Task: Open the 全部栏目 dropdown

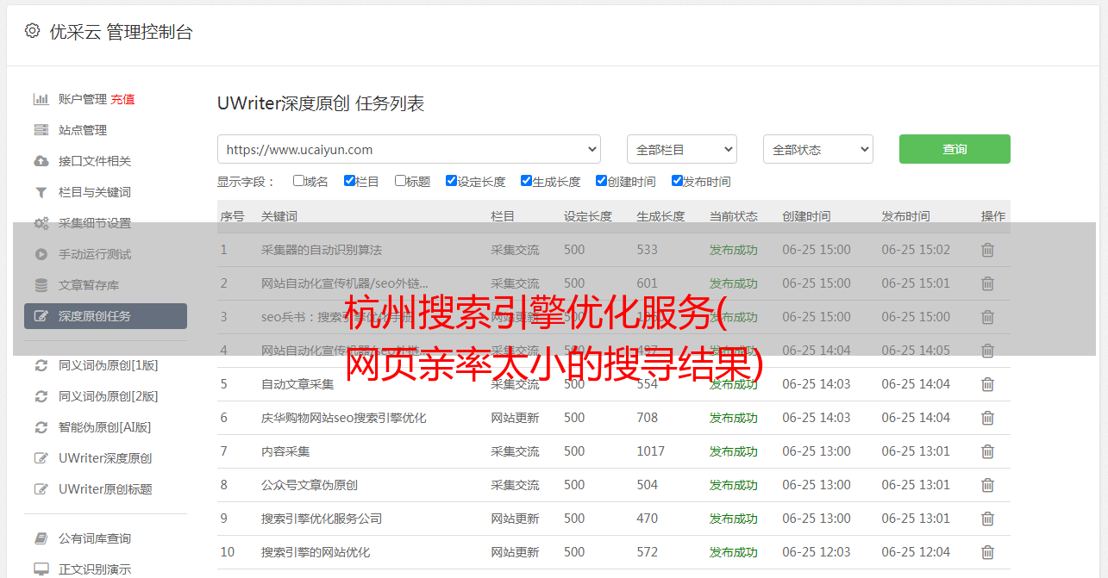Action: coord(682,149)
